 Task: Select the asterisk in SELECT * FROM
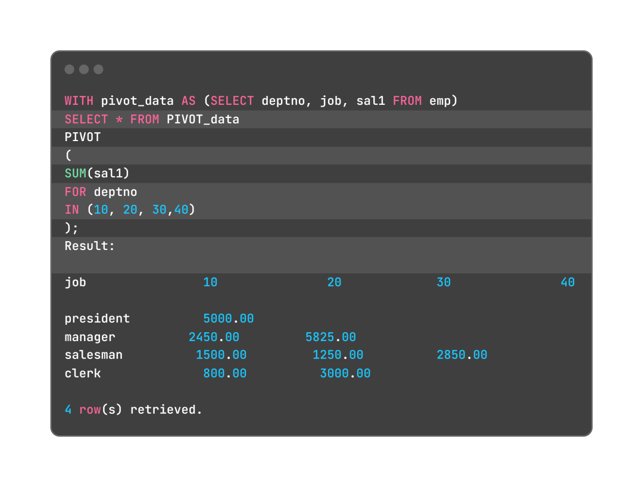(119, 119)
